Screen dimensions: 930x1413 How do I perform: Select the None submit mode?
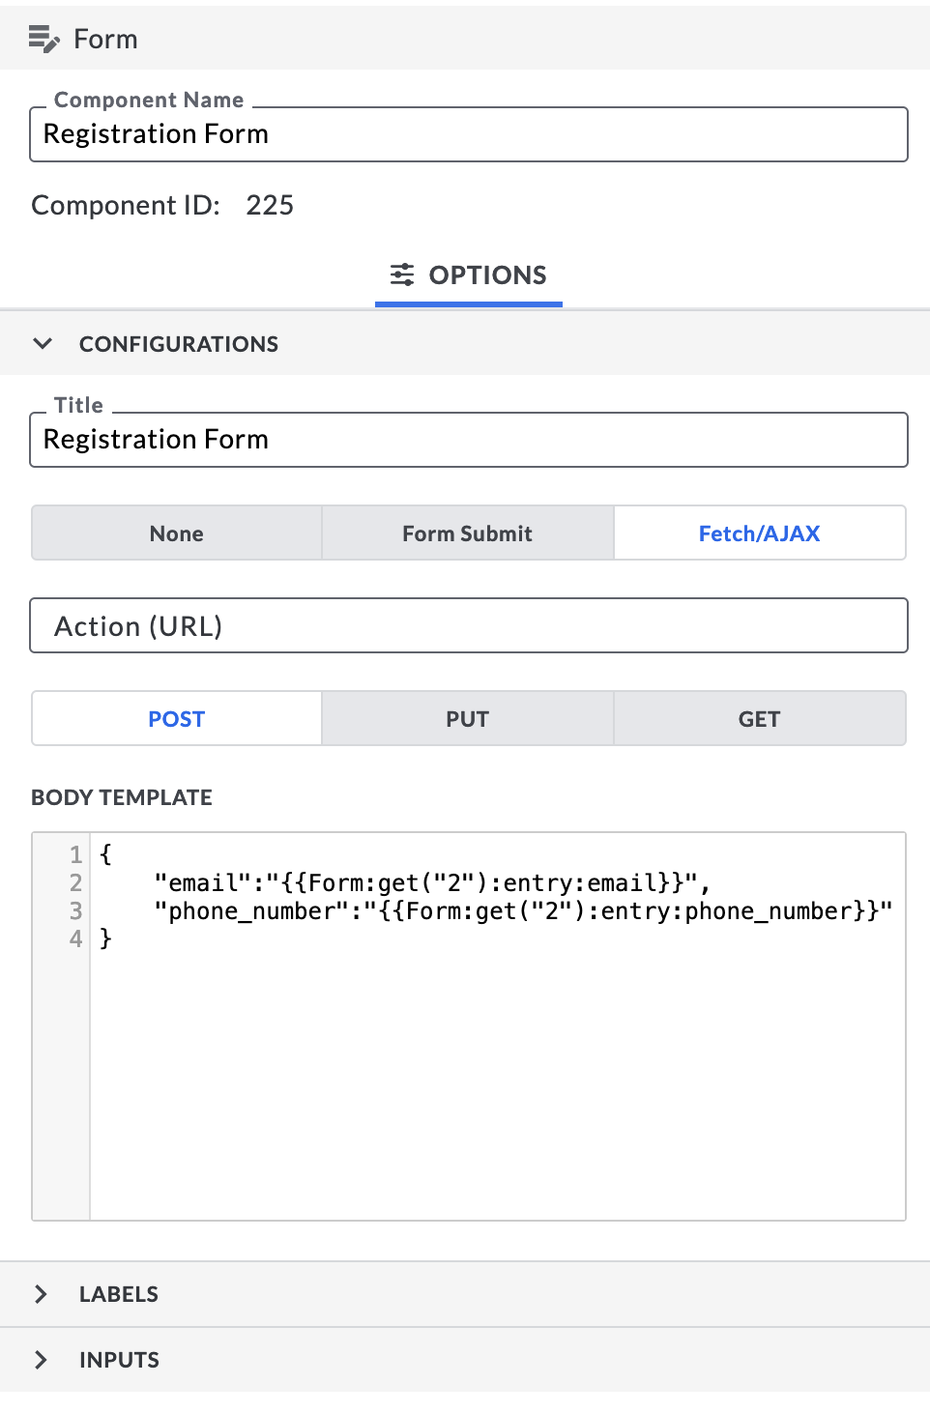pos(177,533)
